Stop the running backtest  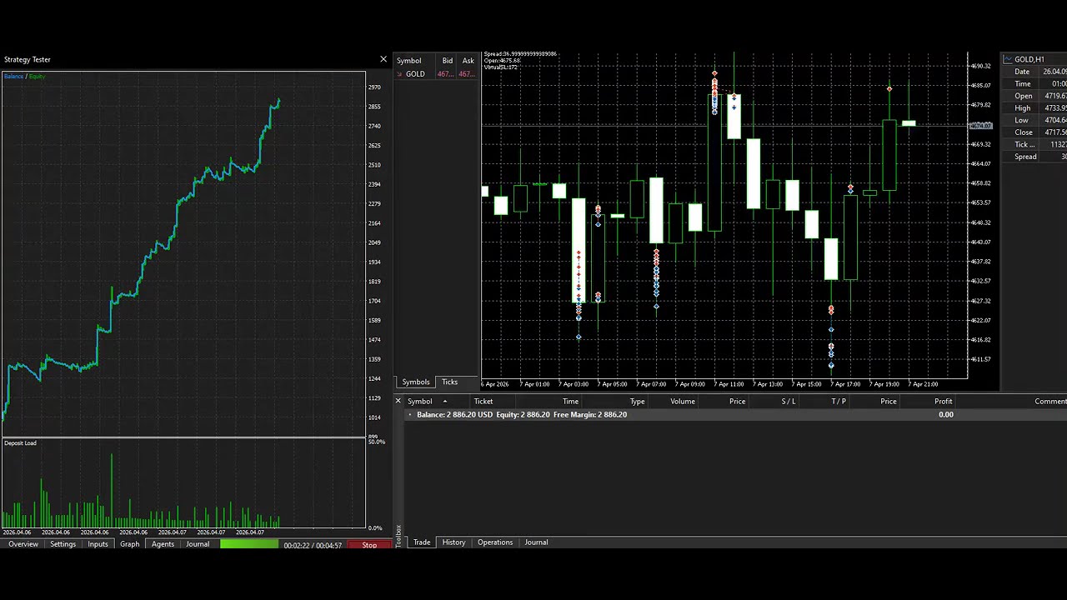coord(369,545)
